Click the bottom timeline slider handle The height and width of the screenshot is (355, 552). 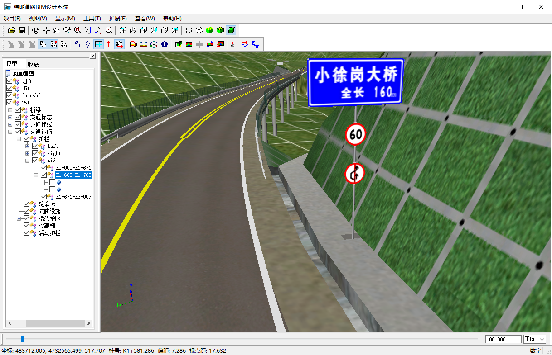point(23,339)
